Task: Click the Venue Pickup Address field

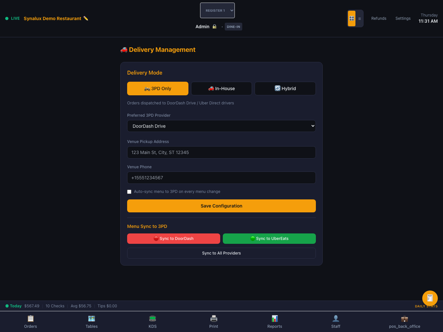Action: (221, 152)
